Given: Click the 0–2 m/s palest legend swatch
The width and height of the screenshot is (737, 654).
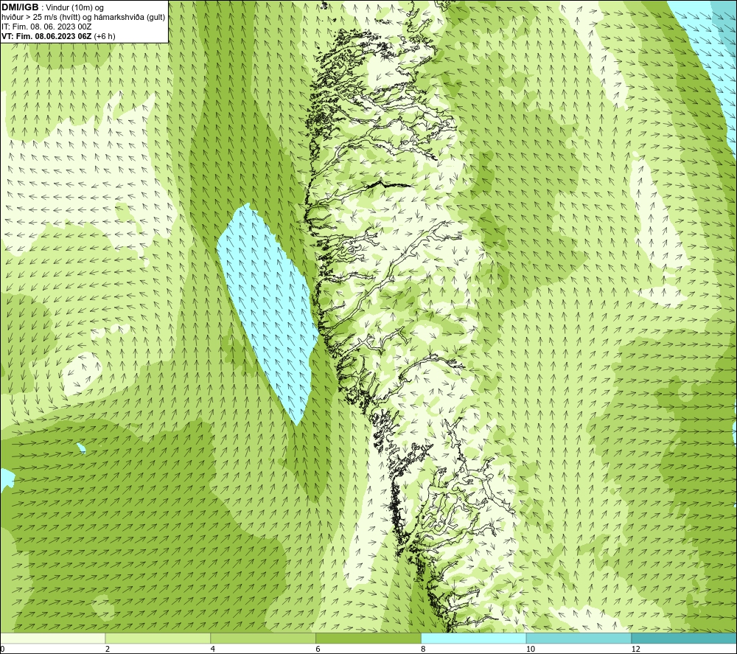Looking at the screenshot, I should tap(53, 638).
